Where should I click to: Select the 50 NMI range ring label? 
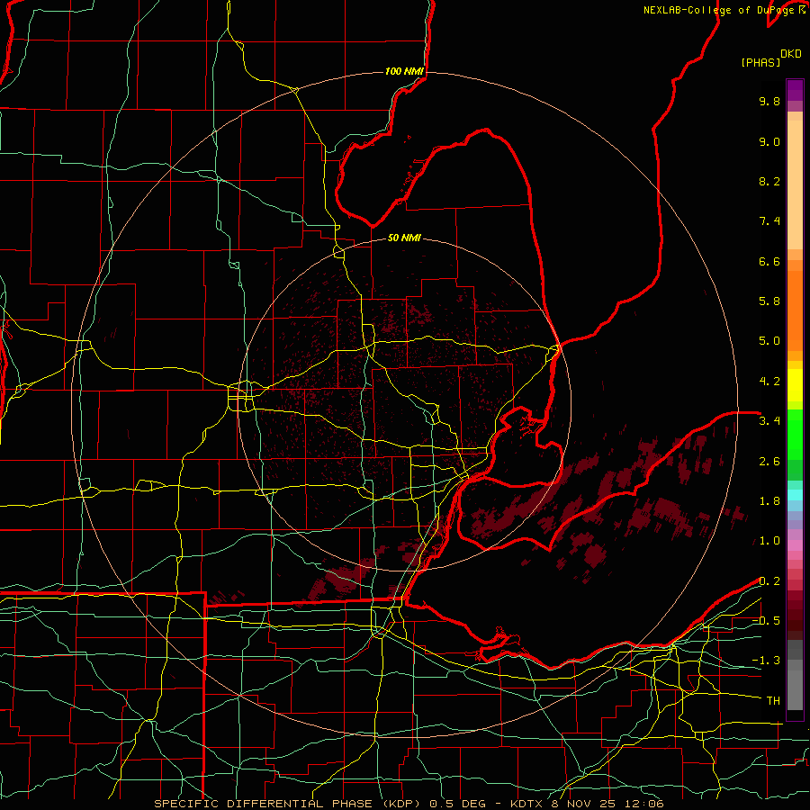(x=404, y=238)
